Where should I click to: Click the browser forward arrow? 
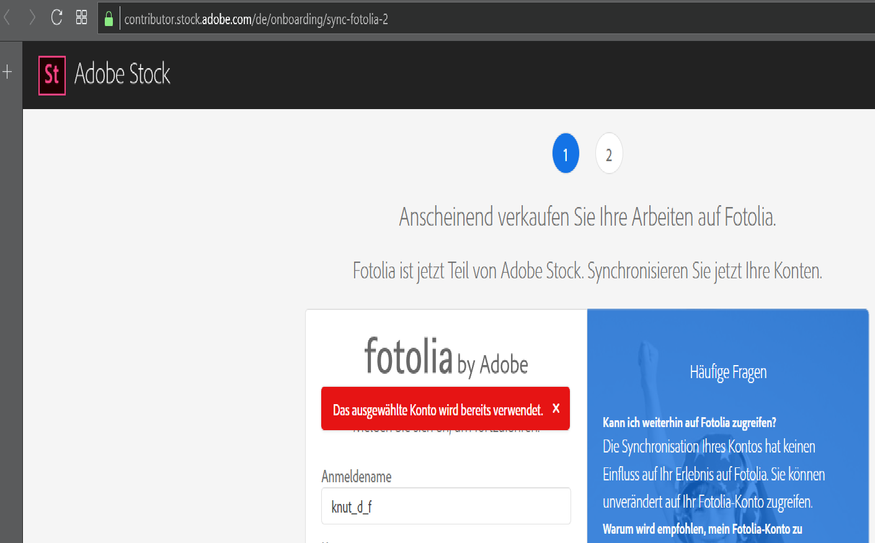(32, 17)
